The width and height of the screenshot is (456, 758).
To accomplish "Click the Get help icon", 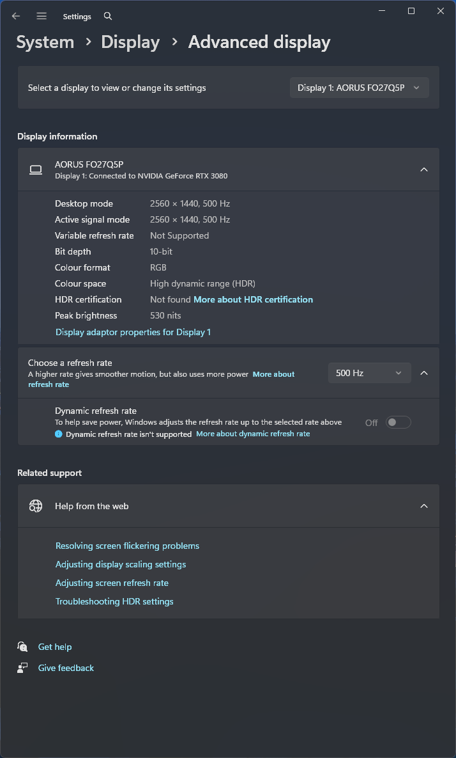I will (23, 647).
